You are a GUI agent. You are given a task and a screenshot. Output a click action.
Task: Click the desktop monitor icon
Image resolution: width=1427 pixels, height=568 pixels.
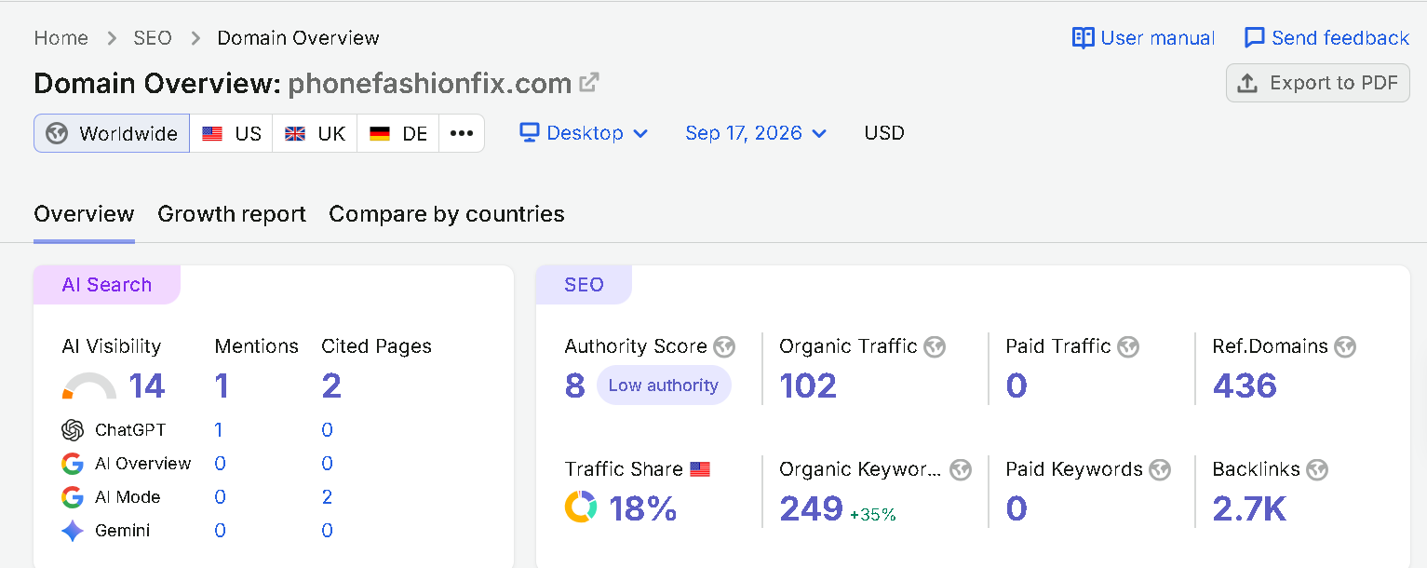(530, 132)
